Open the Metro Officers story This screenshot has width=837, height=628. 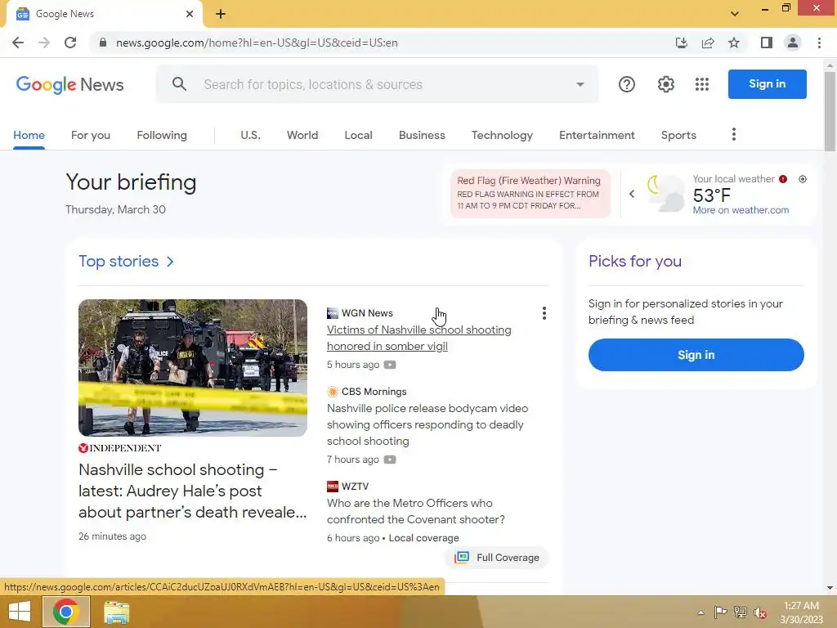[x=416, y=511]
